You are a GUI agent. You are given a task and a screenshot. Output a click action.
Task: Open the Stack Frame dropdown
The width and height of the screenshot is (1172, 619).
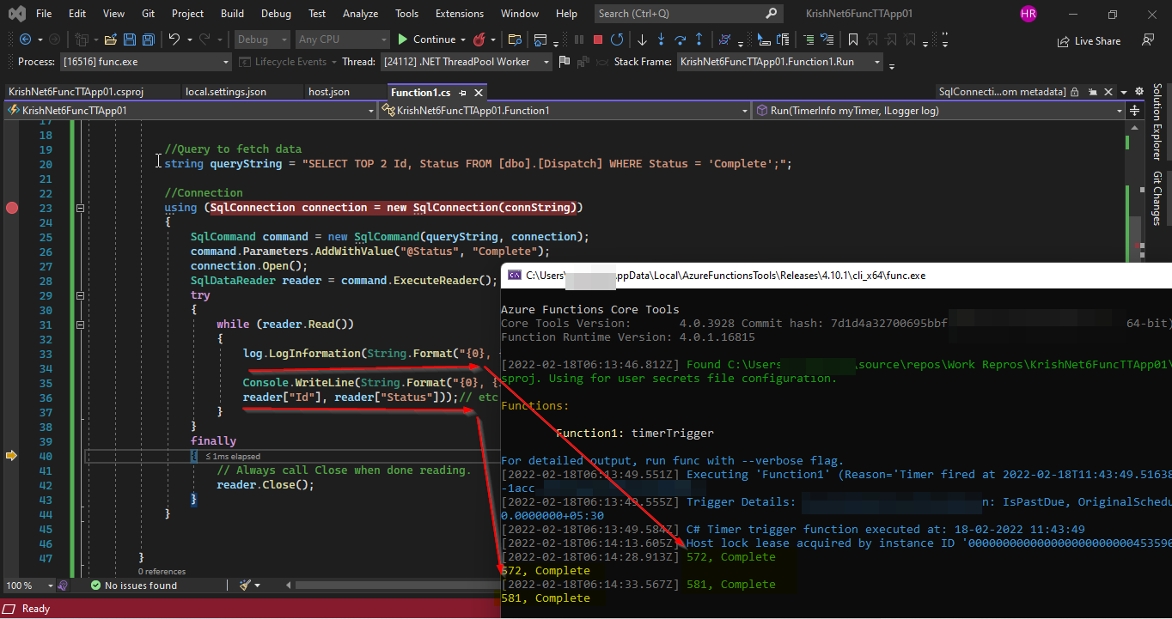[x=779, y=62]
